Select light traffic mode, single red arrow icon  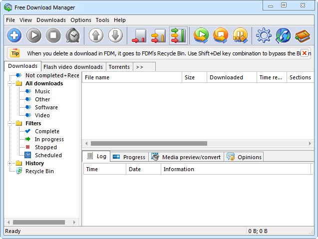139,36
